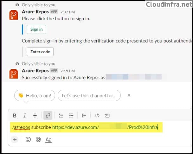193x154 pixels.
Task: Click the "Please click the button to sign in." text
Action: (x=56, y=19)
